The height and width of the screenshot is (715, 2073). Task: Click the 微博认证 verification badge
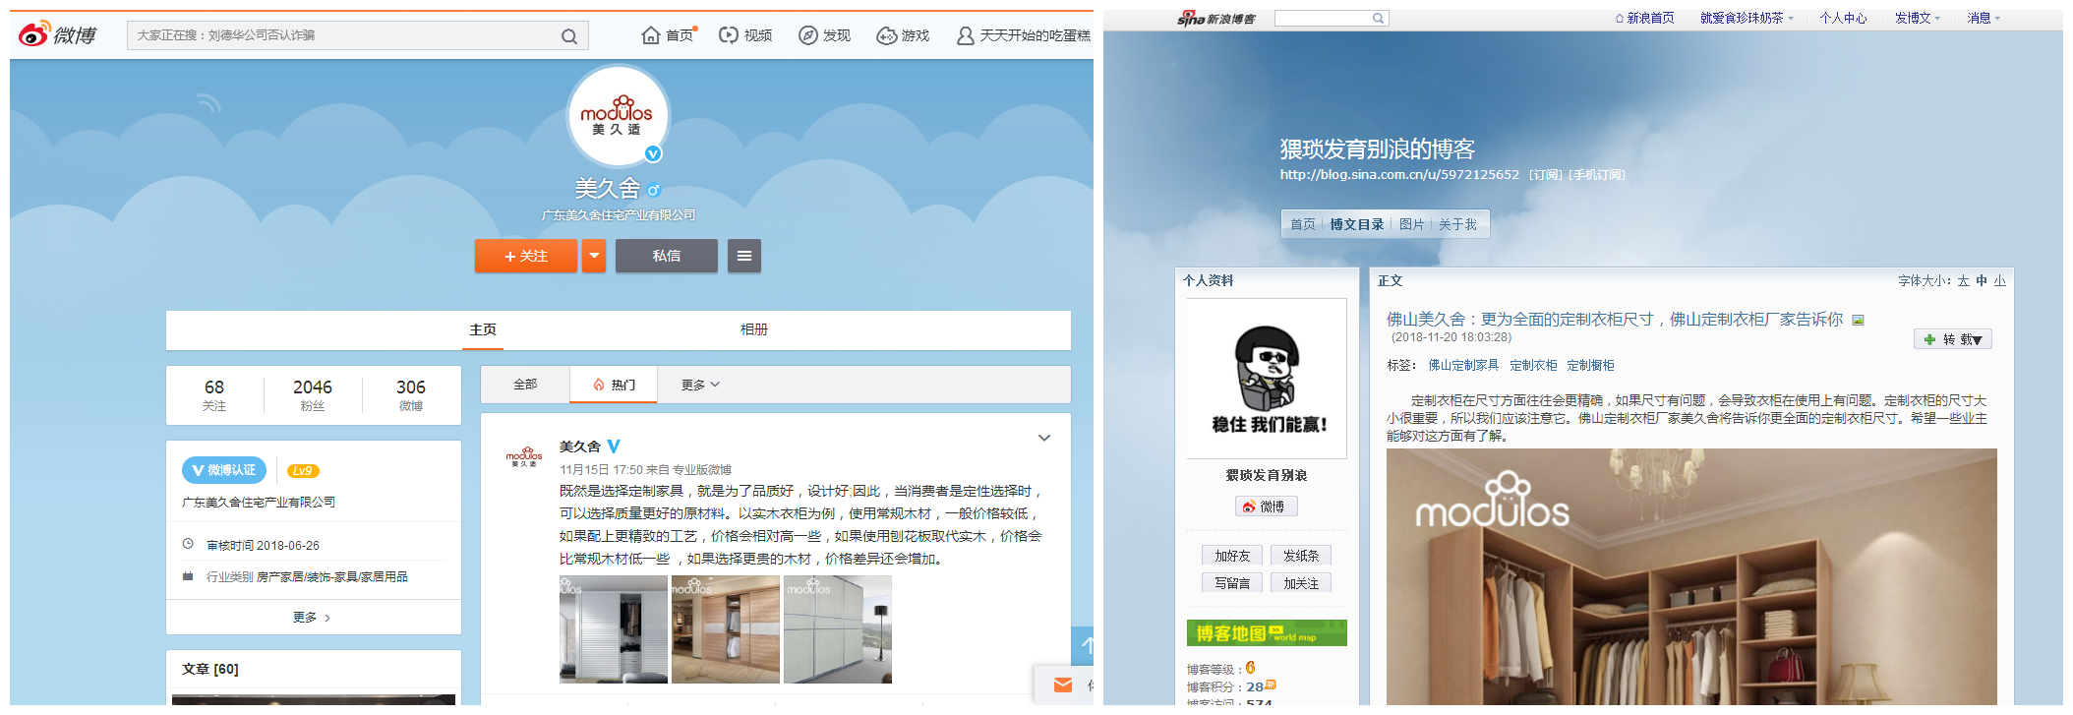(224, 470)
